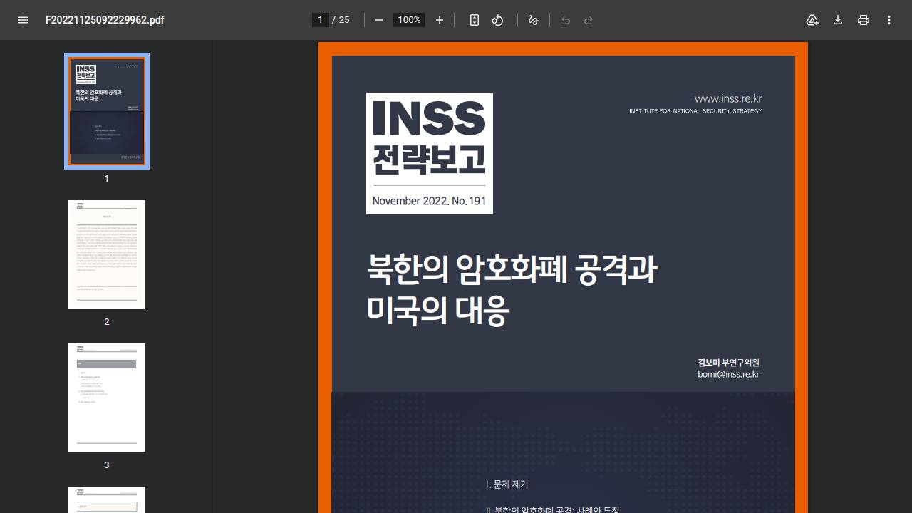The height and width of the screenshot is (513, 912).
Task: Select the draw annotation tool
Action: pyautogui.click(x=533, y=20)
